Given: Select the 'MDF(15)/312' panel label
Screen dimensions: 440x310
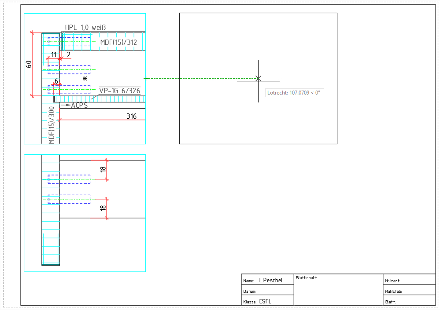Looking at the screenshot, I should pos(118,43).
